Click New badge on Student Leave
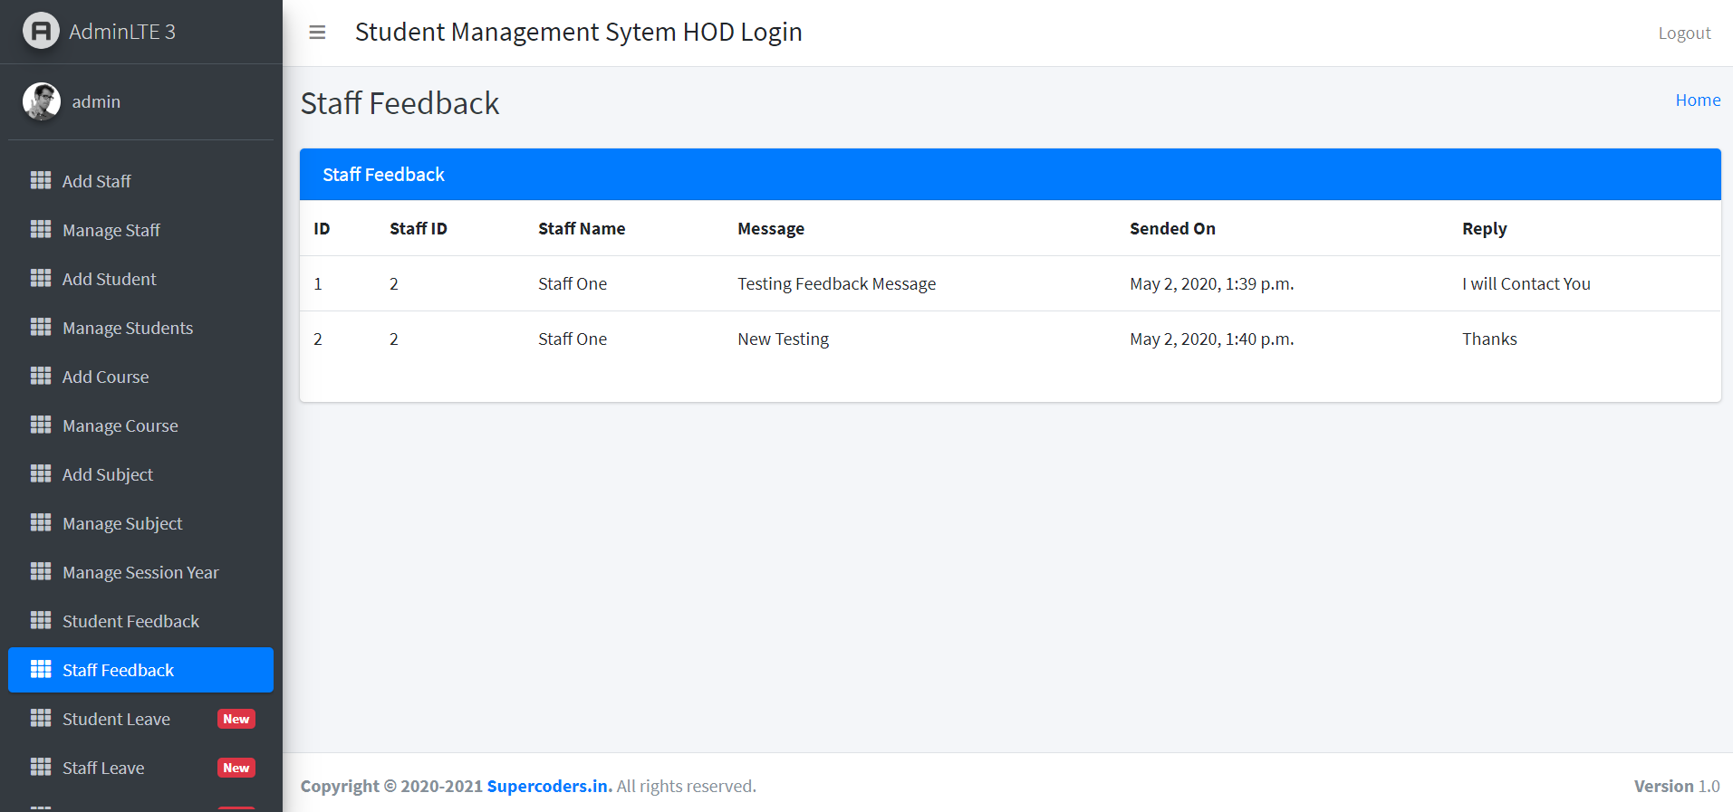1733x812 pixels. pos(236,719)
